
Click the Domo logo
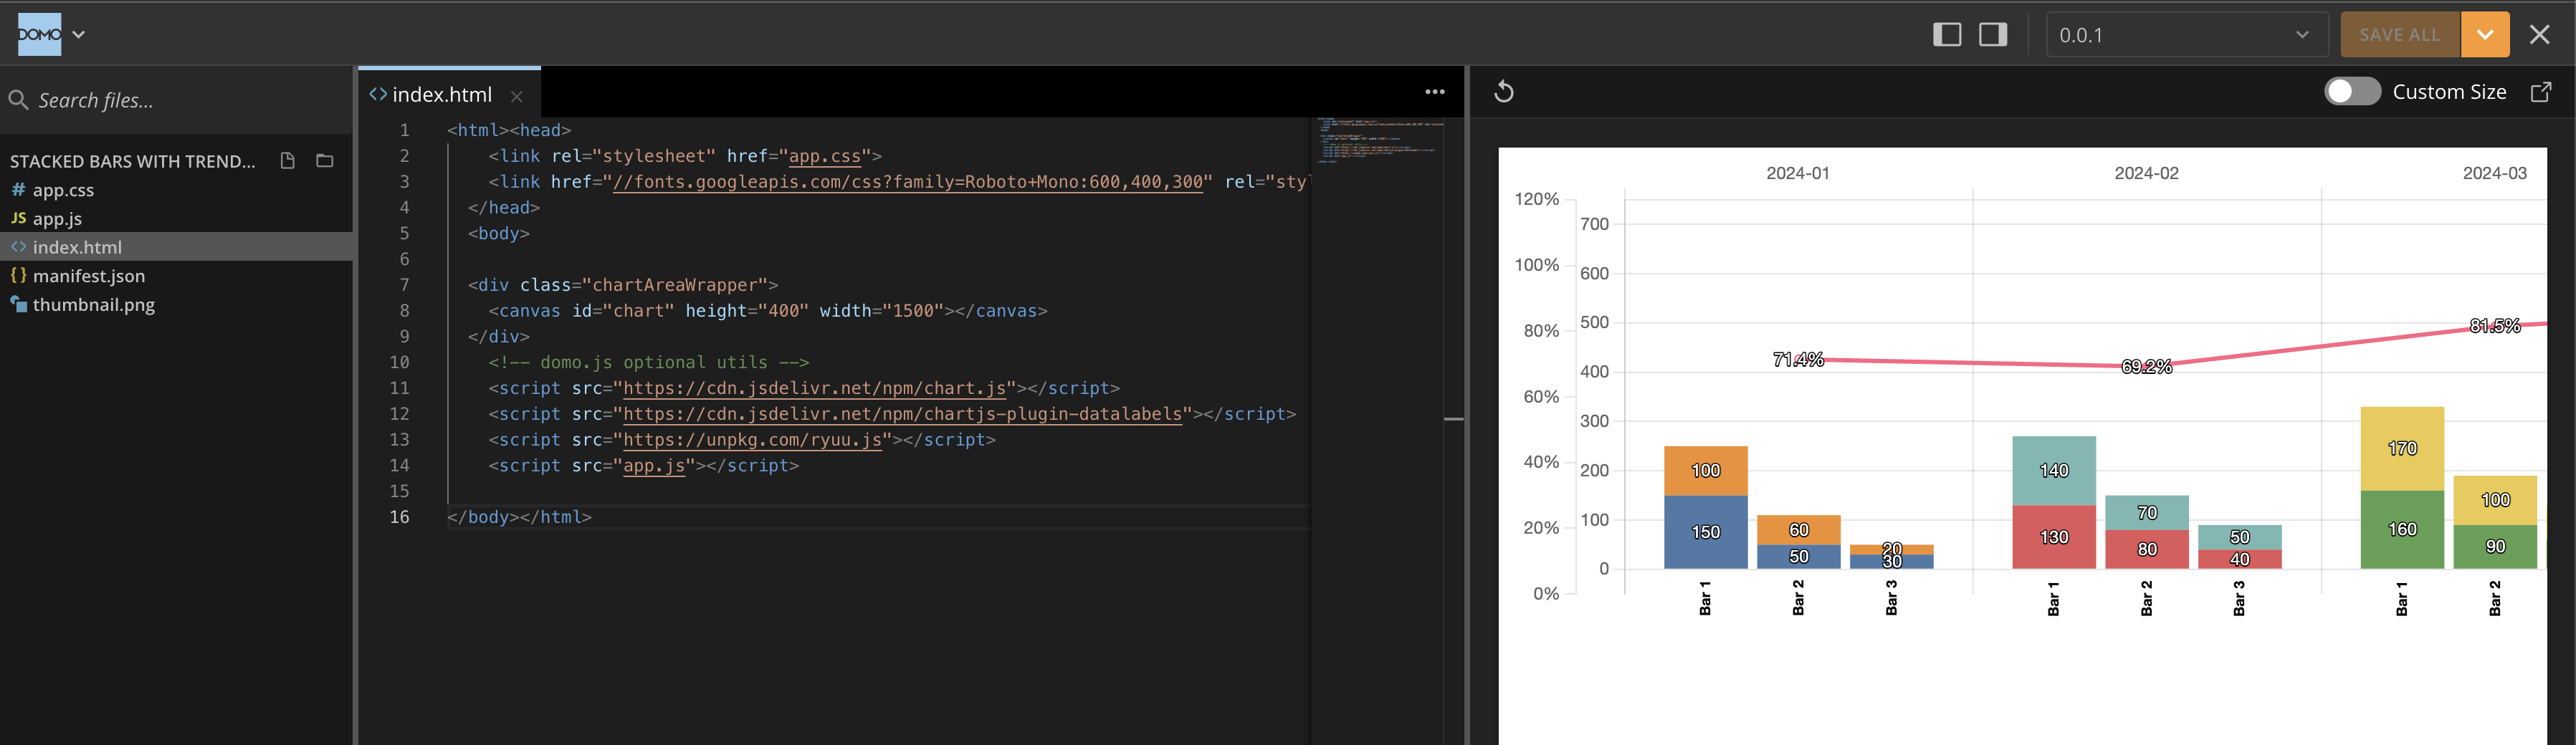tap(40, 33)
